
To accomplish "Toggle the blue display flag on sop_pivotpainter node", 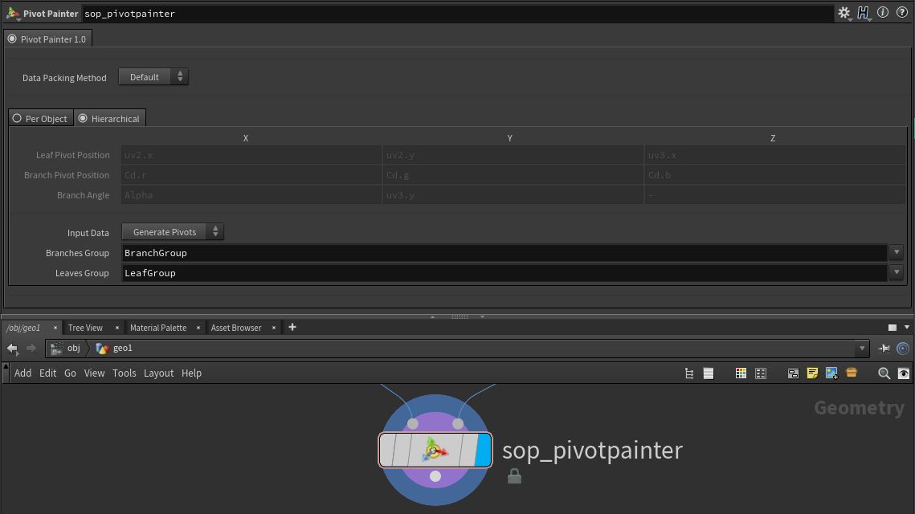I will 483,450.
